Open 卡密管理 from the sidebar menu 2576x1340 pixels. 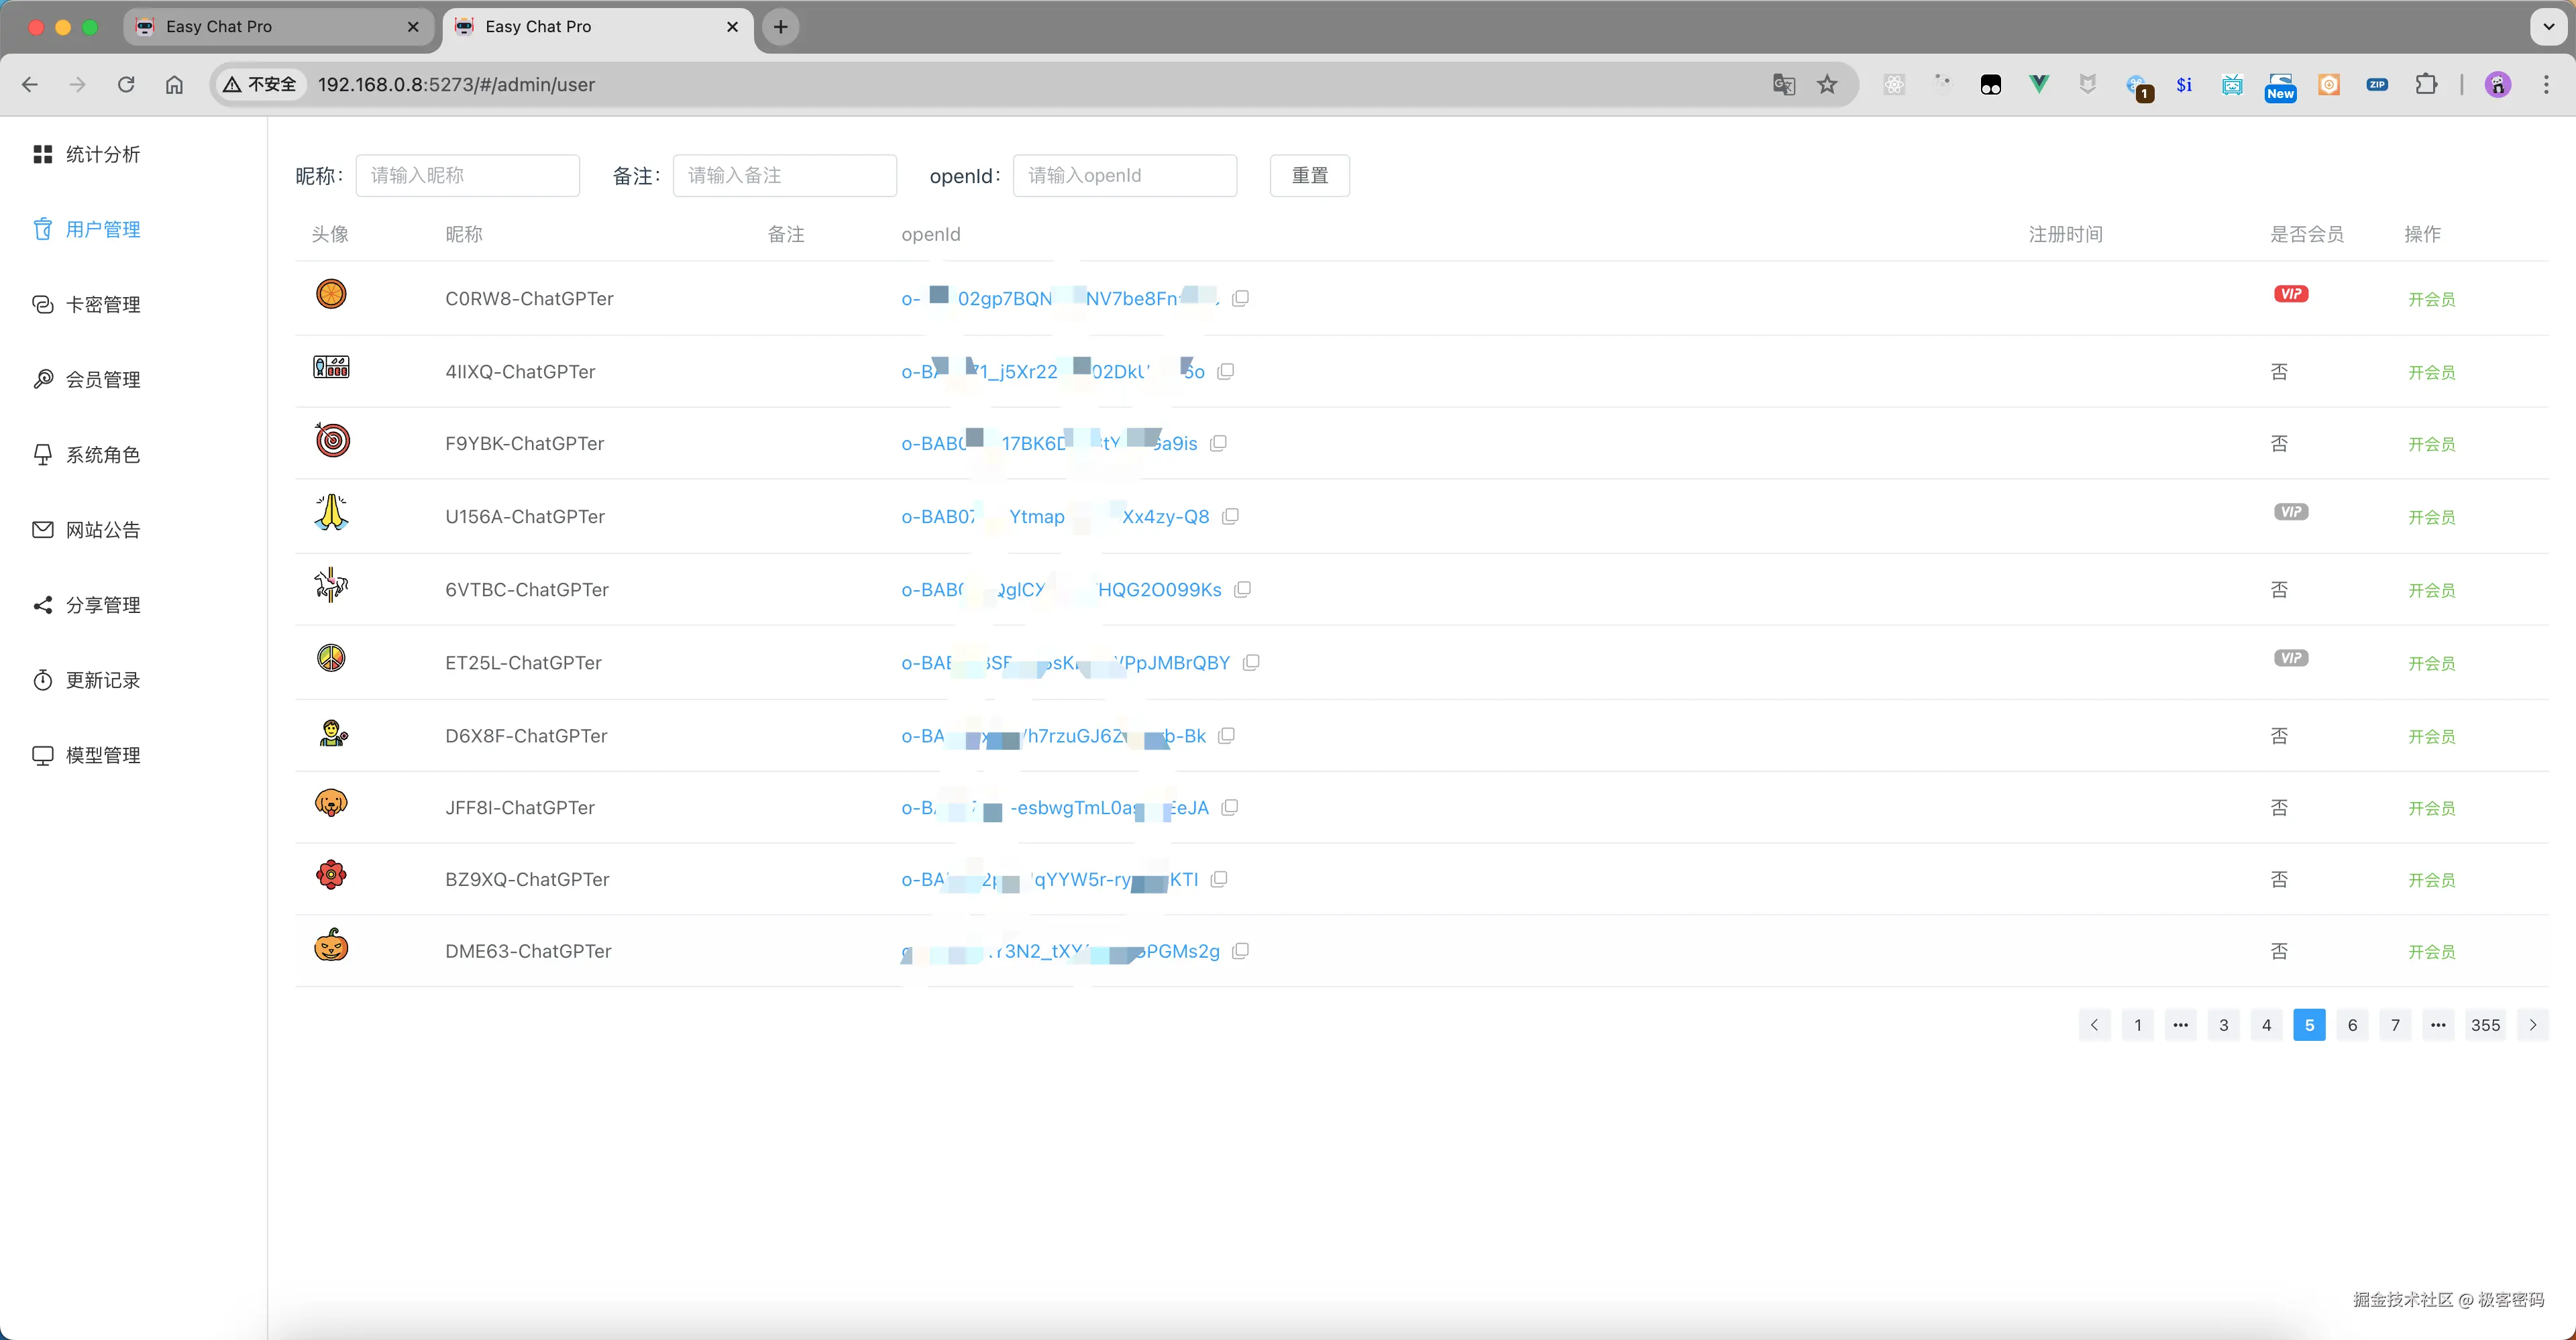click(x=102, y=304)
